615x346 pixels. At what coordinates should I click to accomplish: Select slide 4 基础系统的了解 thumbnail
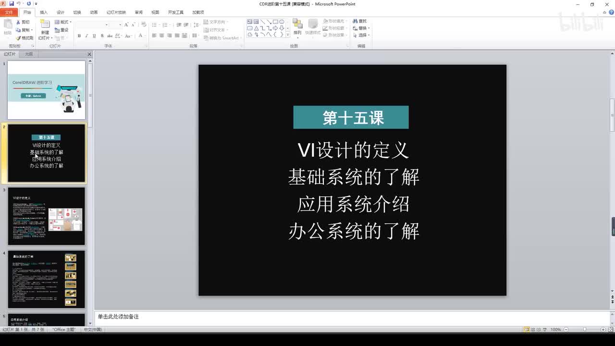[x=47, y=279]
